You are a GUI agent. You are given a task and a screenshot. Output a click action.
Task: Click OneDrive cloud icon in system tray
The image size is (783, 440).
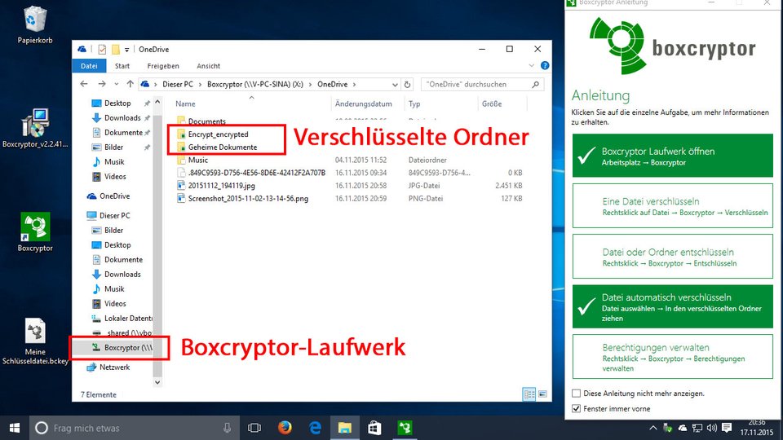(x=682, y=428)
